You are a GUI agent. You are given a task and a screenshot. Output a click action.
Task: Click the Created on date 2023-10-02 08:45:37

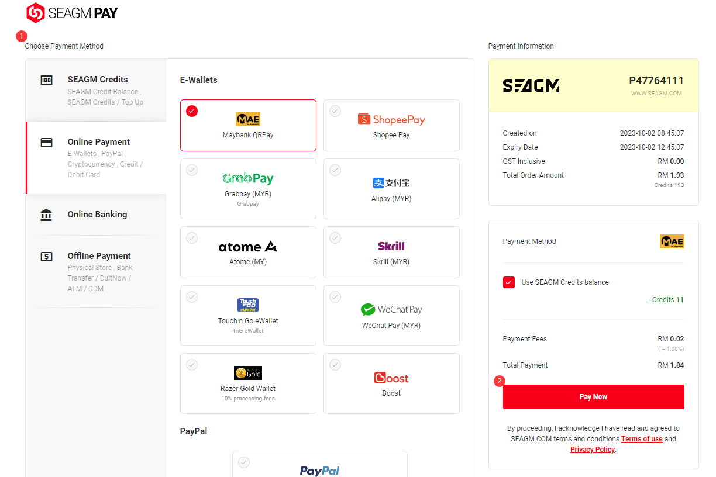tap(652, 133)
